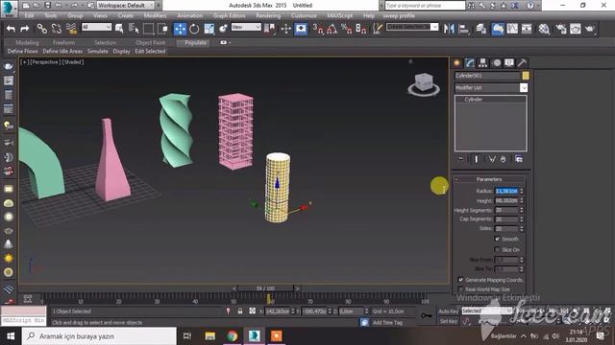This screenshot has width=615, height=345.
Task: Open File Explorer from Windows taskbar
Action: 210,336
